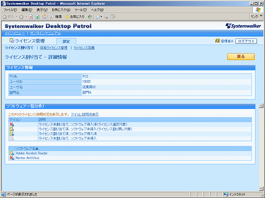The width and height of the screenshot is (265, 198).
Task: Click the Print icon in toolbar
Action: [x=106, y=17]
